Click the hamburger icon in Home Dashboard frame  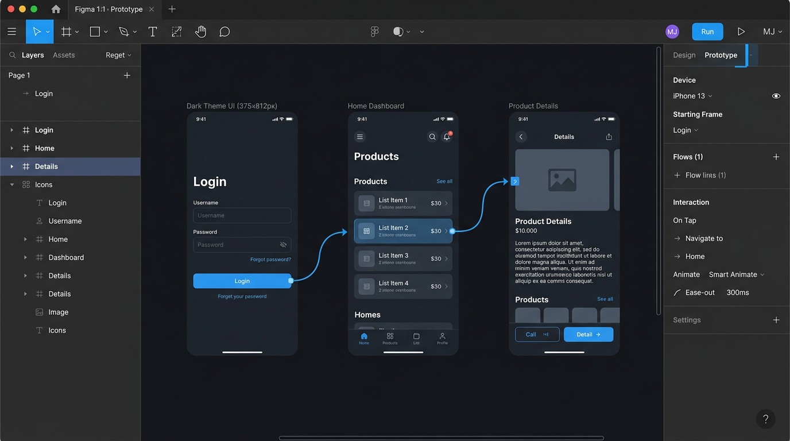click(360, 137)
